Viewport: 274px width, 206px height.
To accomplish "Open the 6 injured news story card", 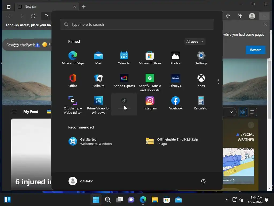I will click(32, 154).
